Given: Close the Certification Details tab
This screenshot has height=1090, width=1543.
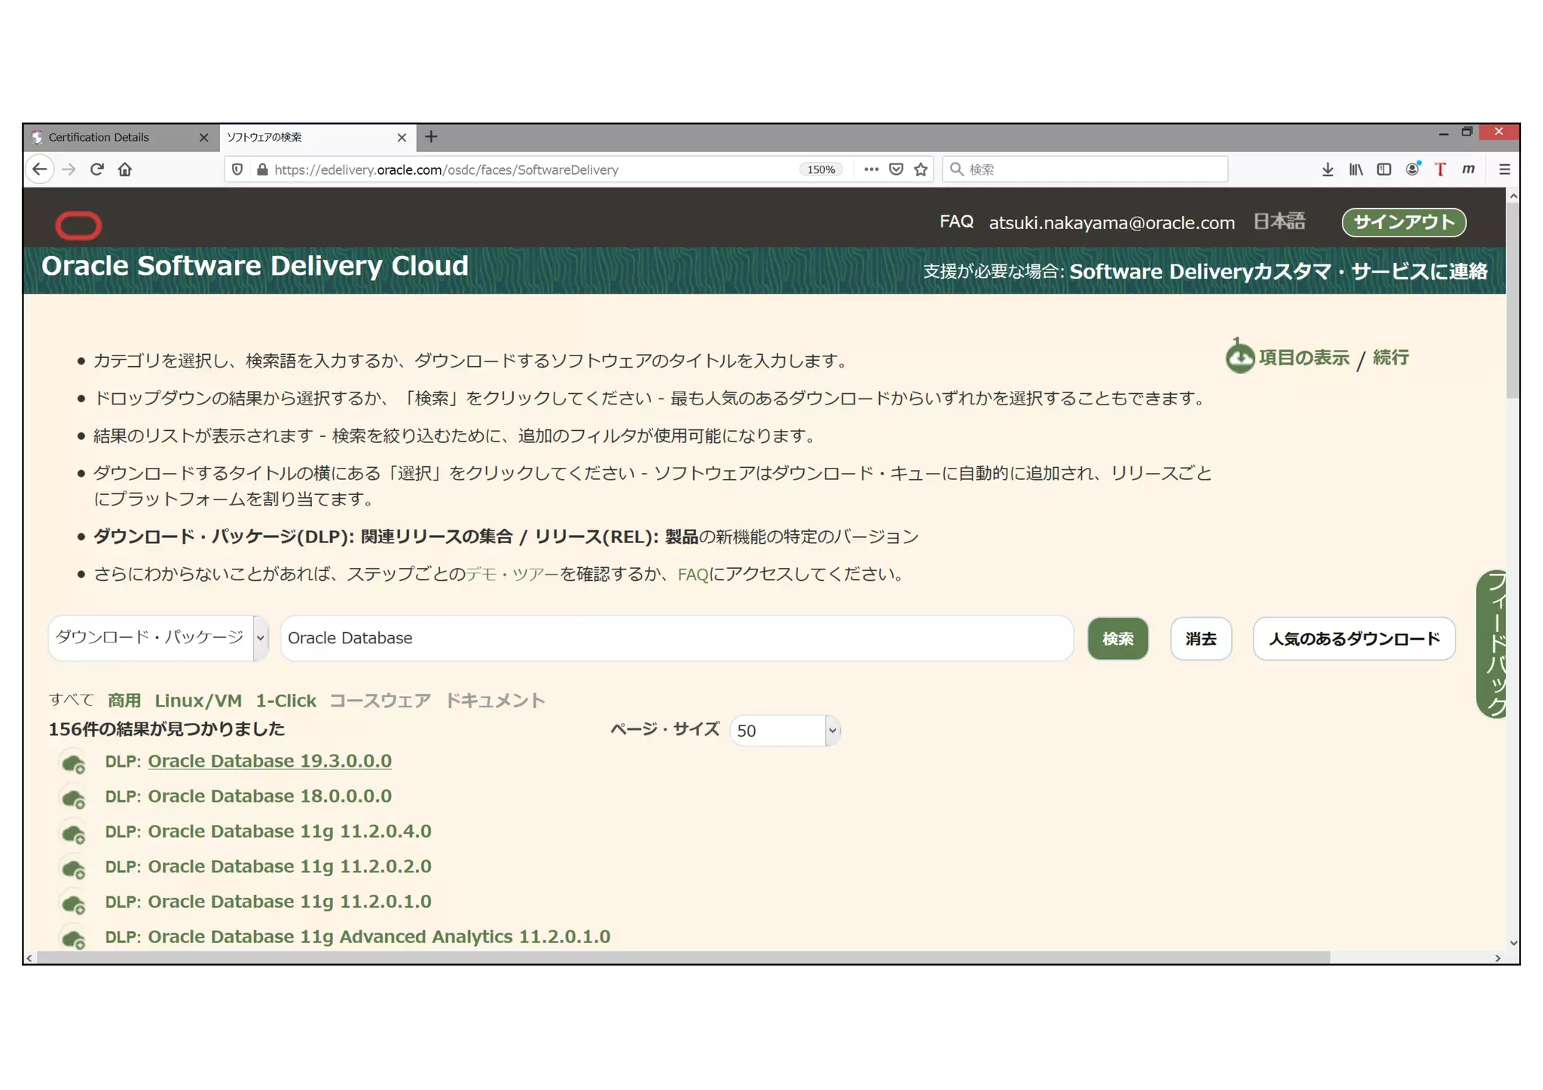Looking at the screenshot, I should tap(203, 137).
